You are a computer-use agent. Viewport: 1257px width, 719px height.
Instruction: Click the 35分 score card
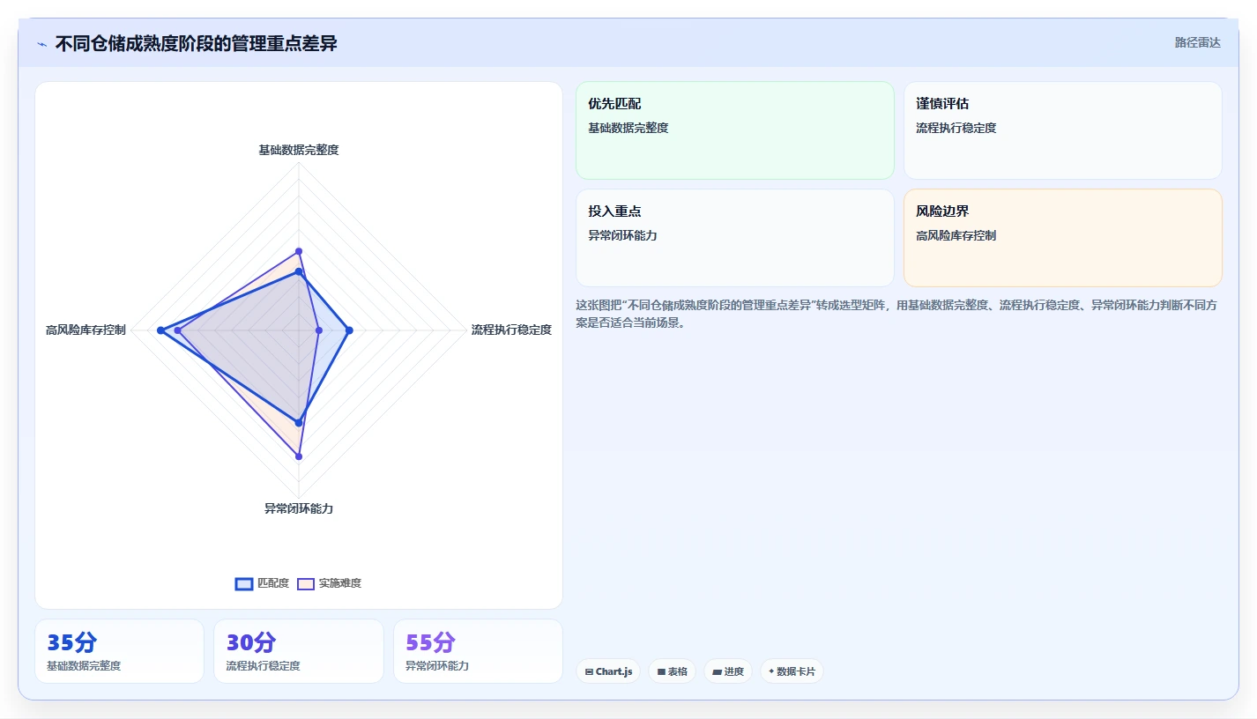119,651
